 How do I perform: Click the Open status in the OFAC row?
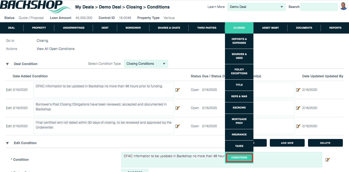pos(195,90)
